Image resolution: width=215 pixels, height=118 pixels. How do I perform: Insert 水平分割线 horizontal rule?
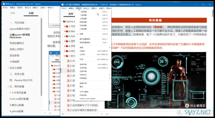click(93, 92)
